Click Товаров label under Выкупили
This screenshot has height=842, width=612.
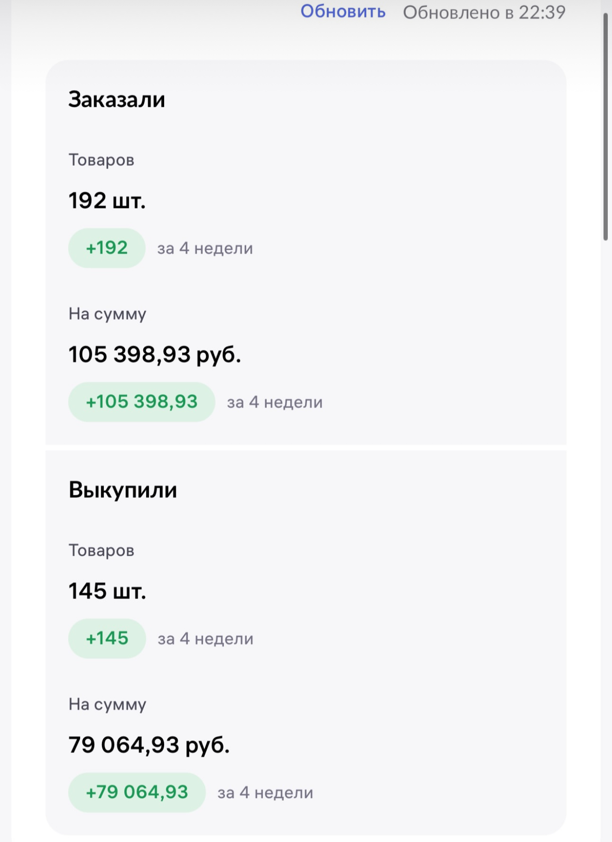[x=102, y=551]
